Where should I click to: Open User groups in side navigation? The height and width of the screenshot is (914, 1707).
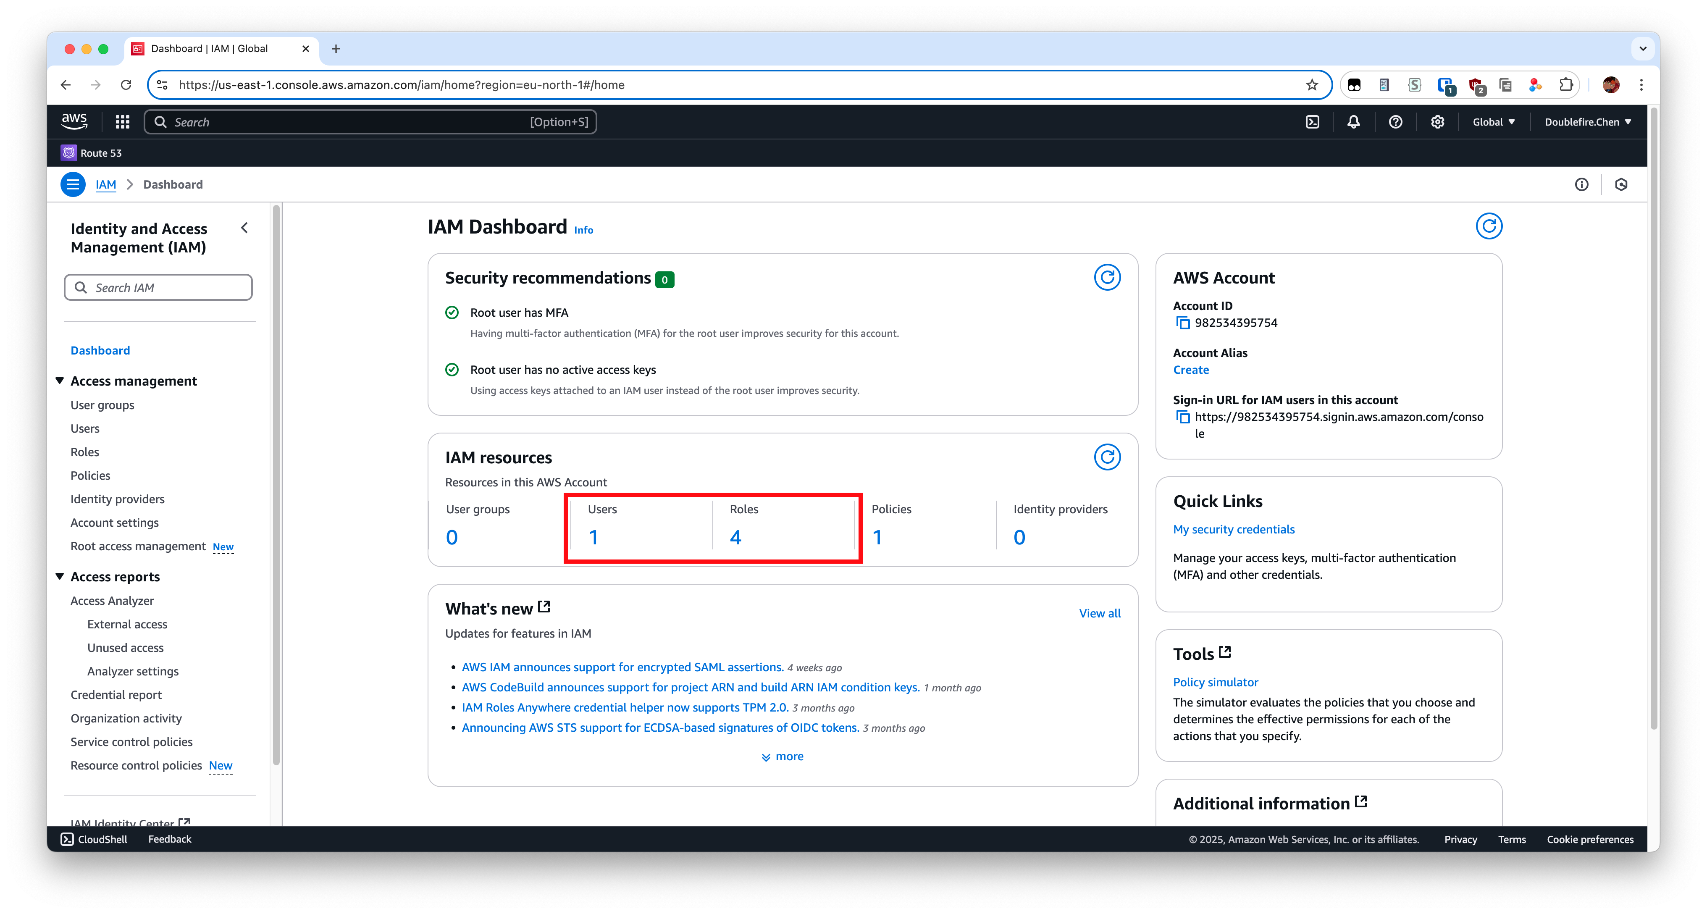(102, 405)
